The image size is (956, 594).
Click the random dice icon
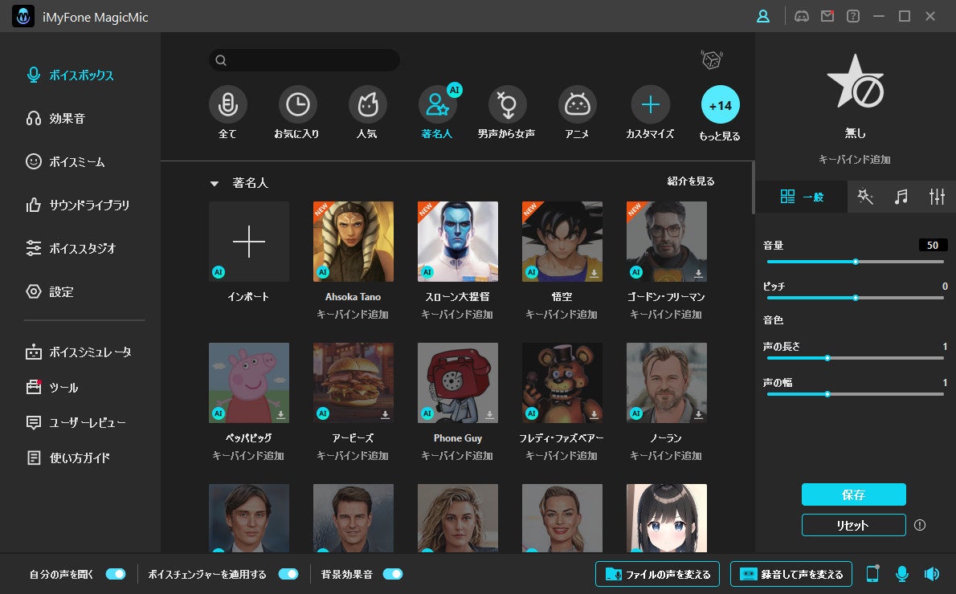coord(712,59)
